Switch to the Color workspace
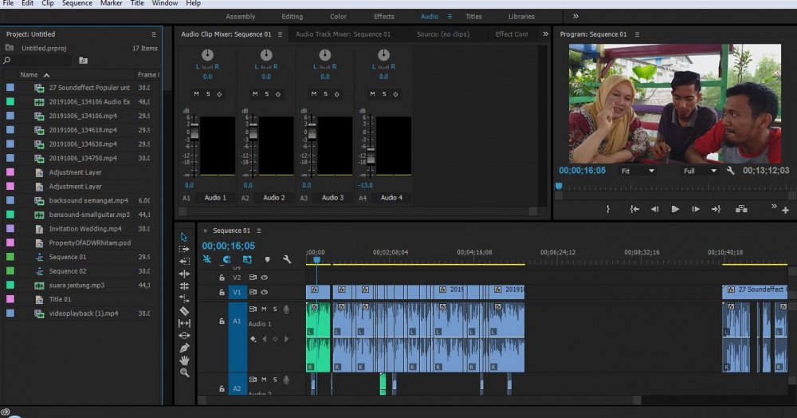The width and height of the screenshot is (797, 418). click(x=338, y=16)
